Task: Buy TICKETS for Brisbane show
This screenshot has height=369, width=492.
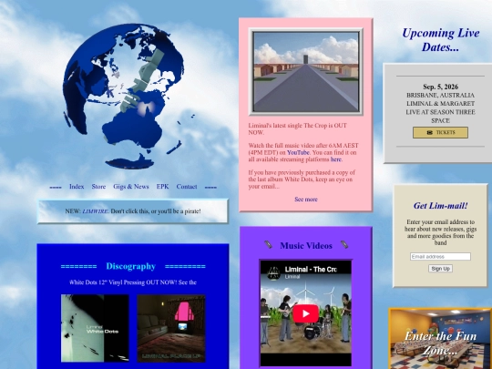Action: (440, 132)
